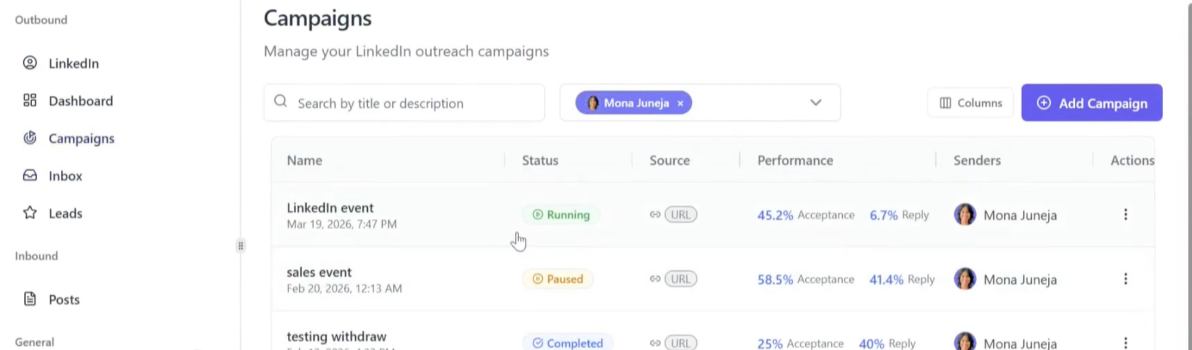Remove the Mona Juneja filter chip

[680, 104]
